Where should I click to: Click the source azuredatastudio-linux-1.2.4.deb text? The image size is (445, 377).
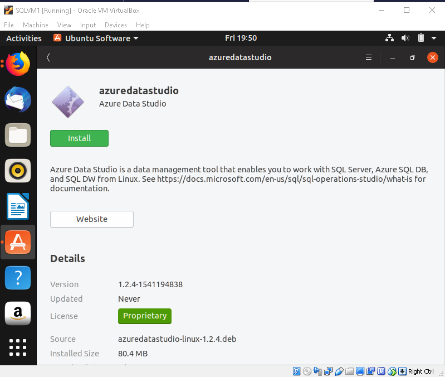[177, 339]
